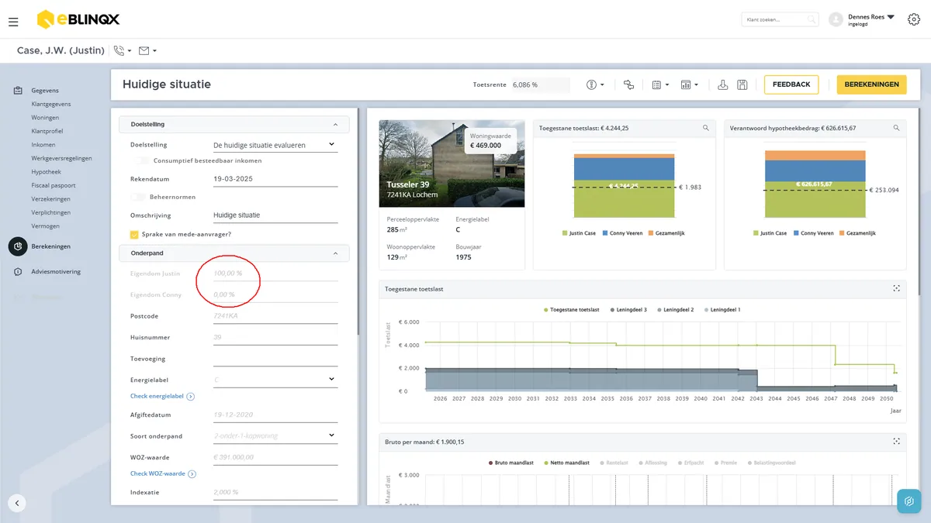
Task: Click the Adviesmotivering sidebar icon
Action: [x=18, y=272]
